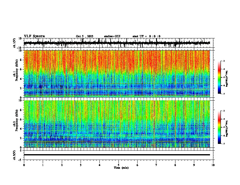The width and height of the screenshot is (240, 185).
Task: Click the ch.3(V) axis label
Action: [x=15, y=155]
